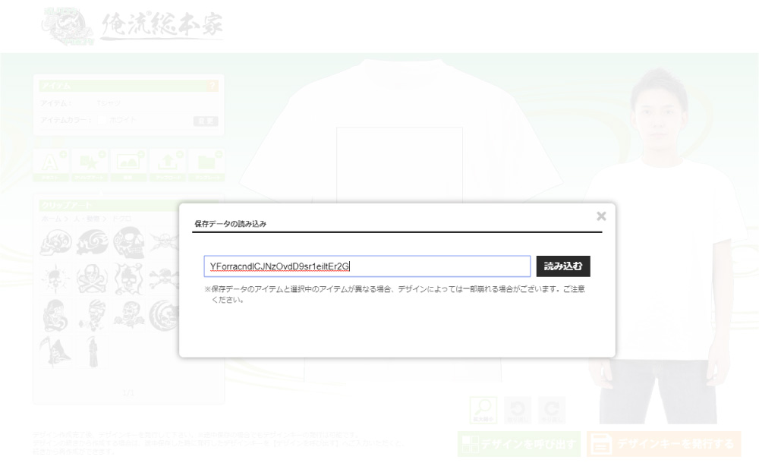Image resolution: width=759 pixels, height=466 pixels.
Task: Click the magnifier zoom icon below the shirt
Action: (x=483, y=411)
